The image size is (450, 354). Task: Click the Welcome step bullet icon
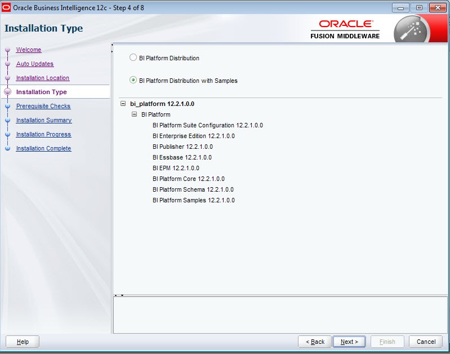tap(8, 50)
